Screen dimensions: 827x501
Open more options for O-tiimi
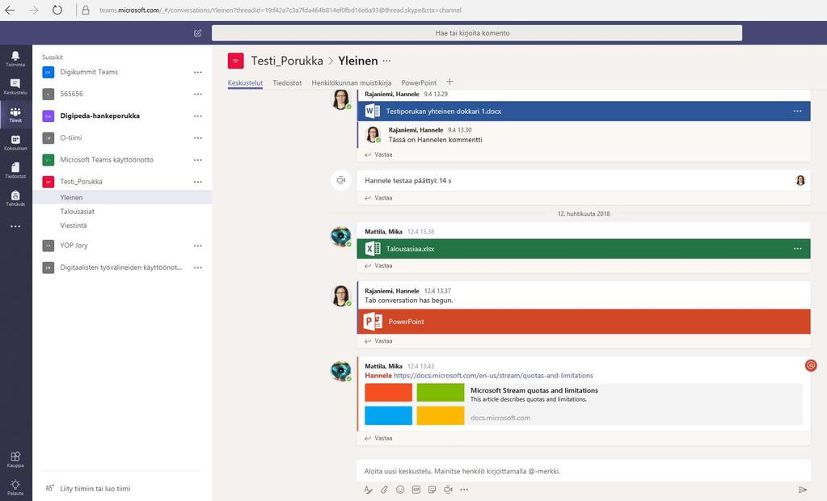198,138
